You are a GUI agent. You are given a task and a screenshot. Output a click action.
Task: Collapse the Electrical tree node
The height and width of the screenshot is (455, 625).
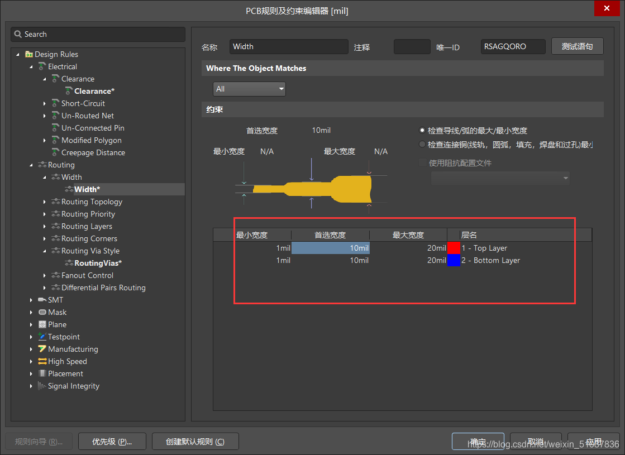tap(31, 66)
